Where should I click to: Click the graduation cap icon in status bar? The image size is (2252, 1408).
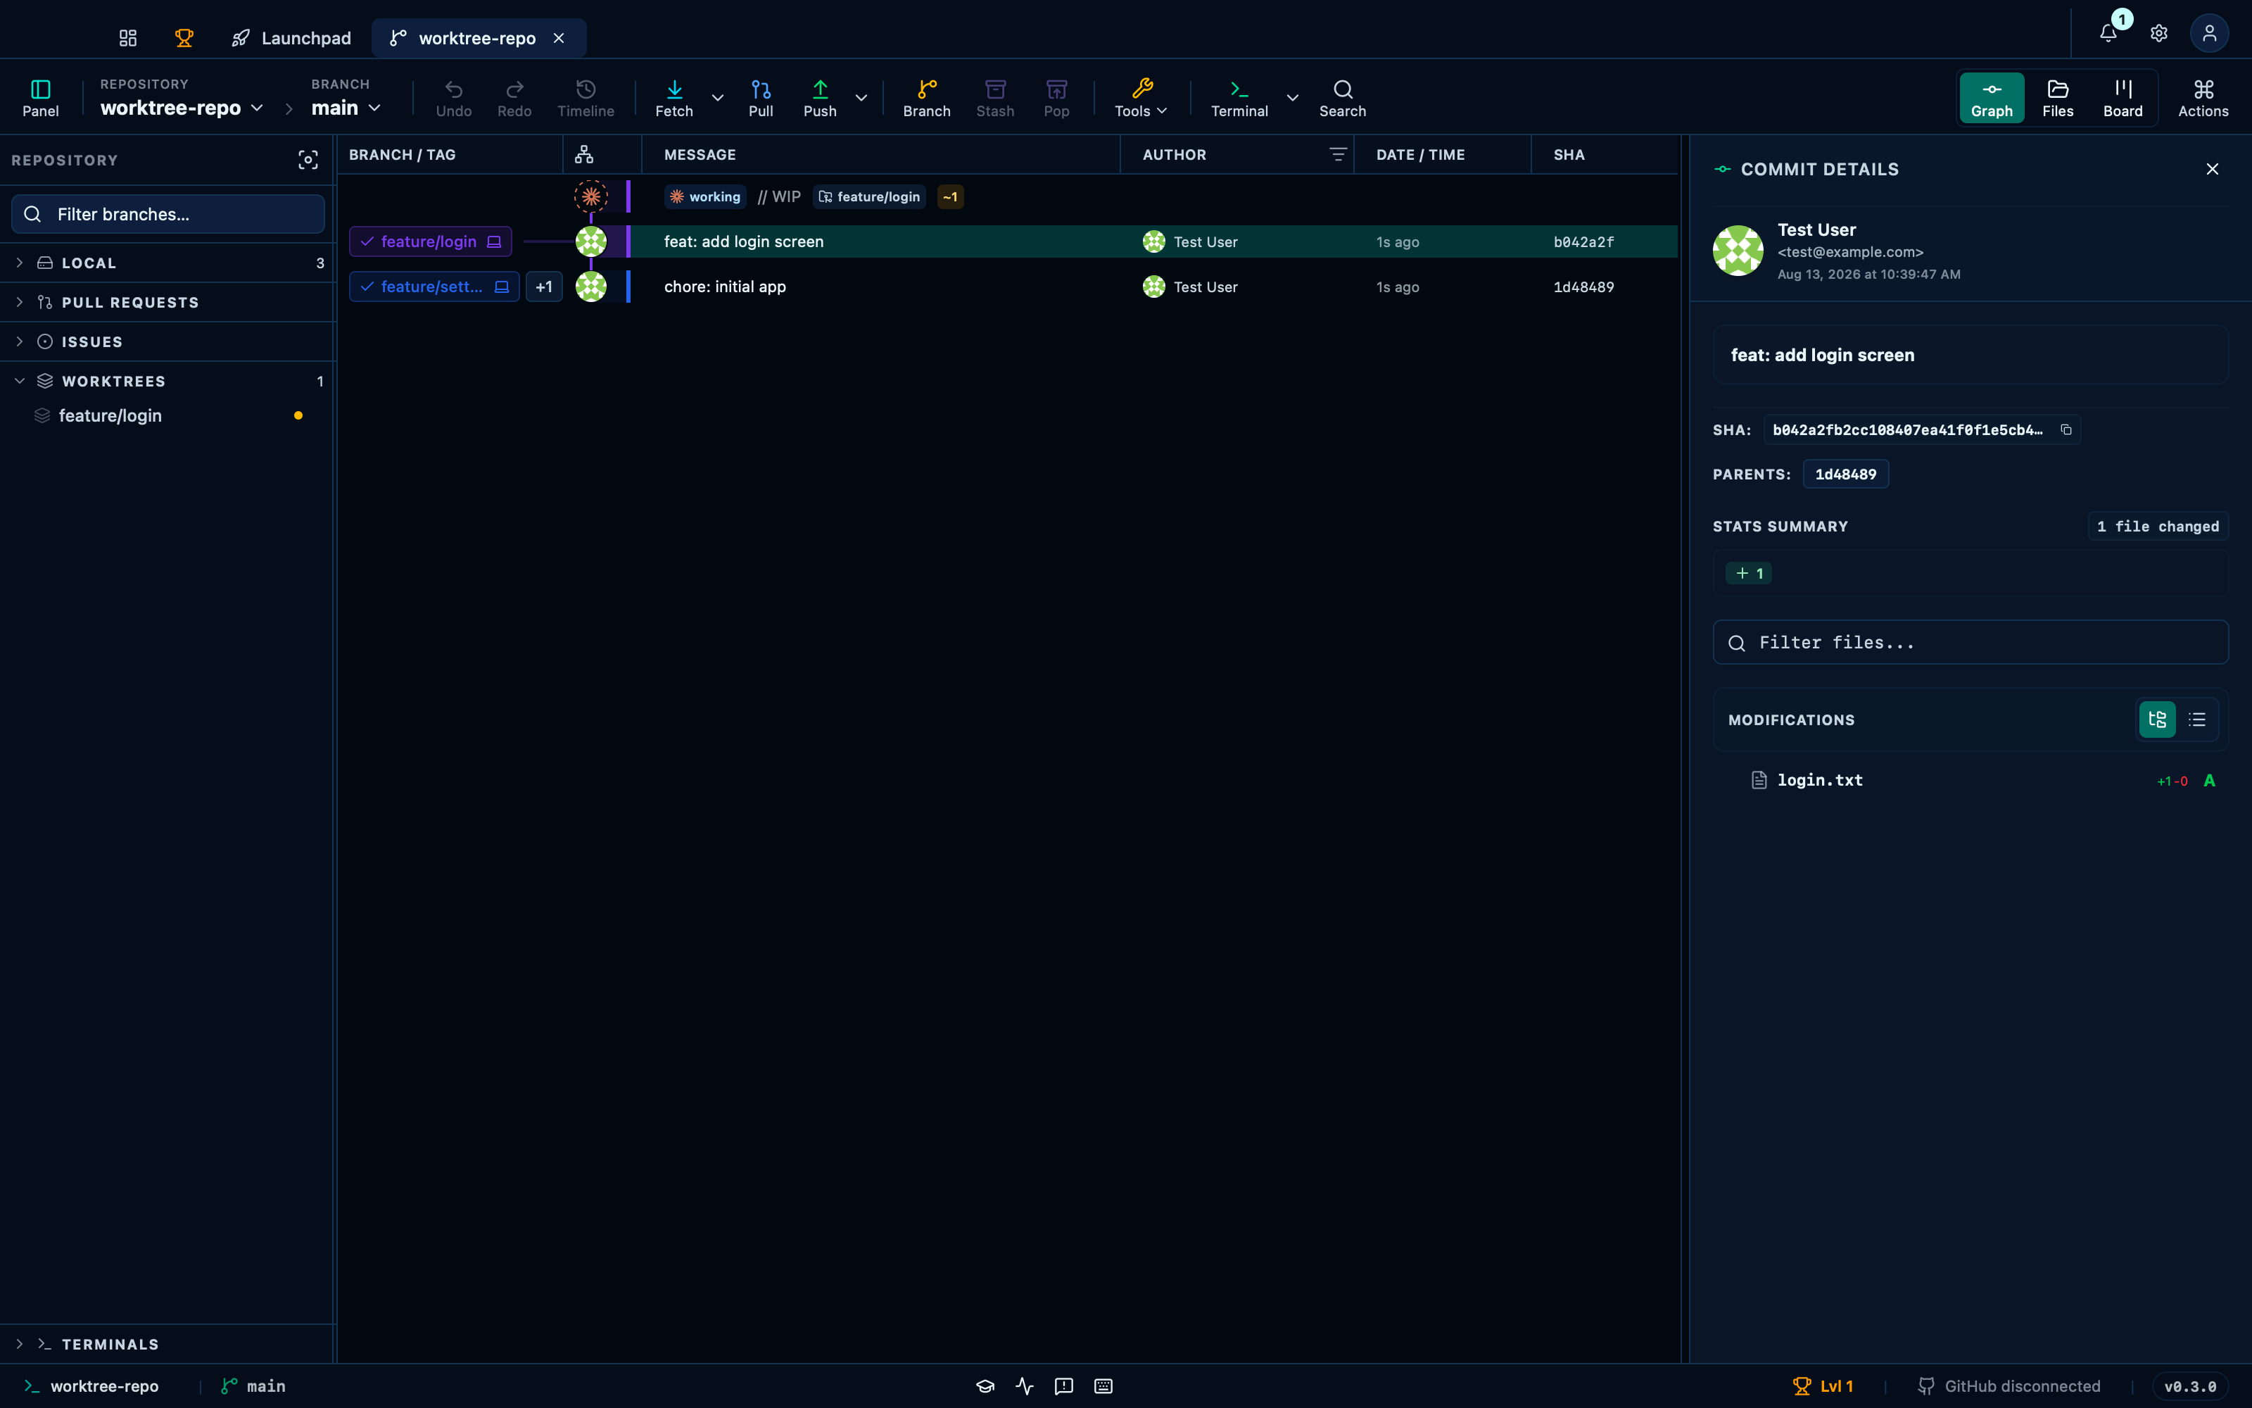coord(985,1385)
